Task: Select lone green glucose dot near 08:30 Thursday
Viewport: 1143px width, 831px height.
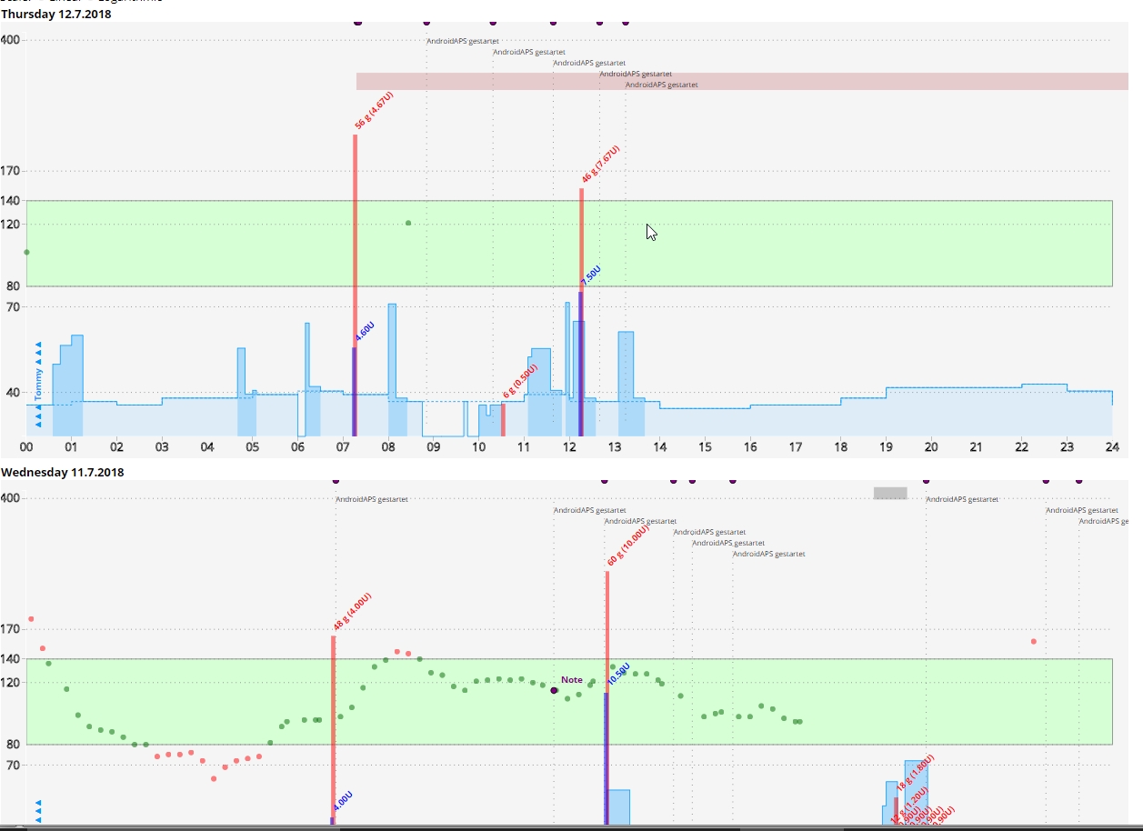Action: pos(408,223)
